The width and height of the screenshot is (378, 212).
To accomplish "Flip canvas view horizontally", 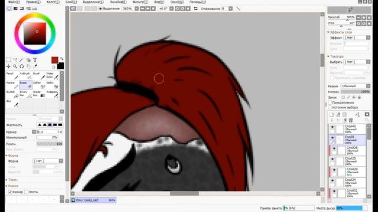I will [x=195, y=9].
